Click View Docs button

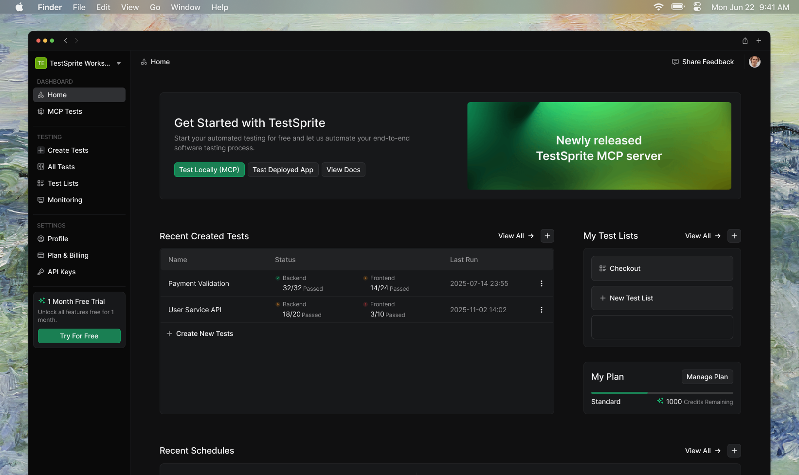[344, 170]
